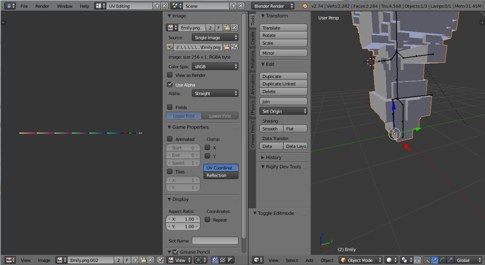The height and width of the screenshot is (265, 485).
Task: Browse images icon in UV editor header
Action: click(x=61, y=260)
